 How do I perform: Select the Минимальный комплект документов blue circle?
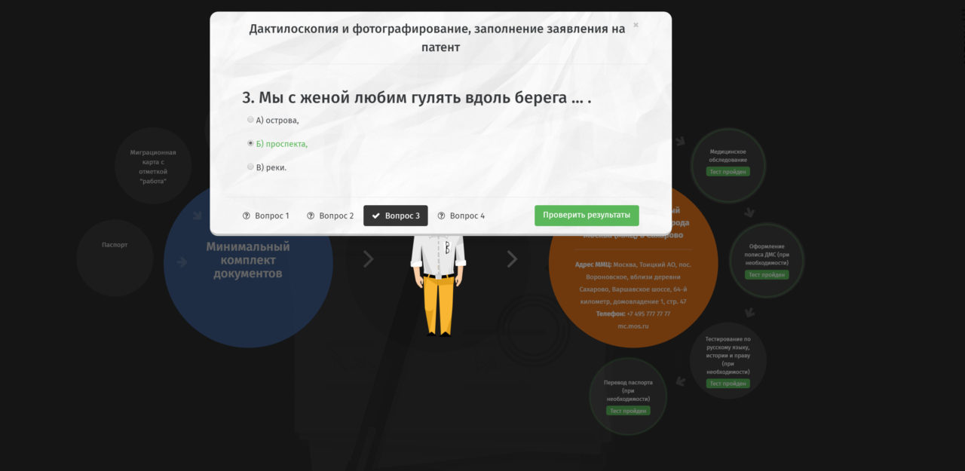point(247,286)
